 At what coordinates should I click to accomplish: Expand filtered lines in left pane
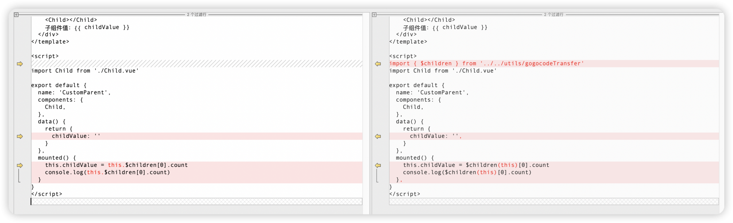pyautogui.click(x=16, y=15)
